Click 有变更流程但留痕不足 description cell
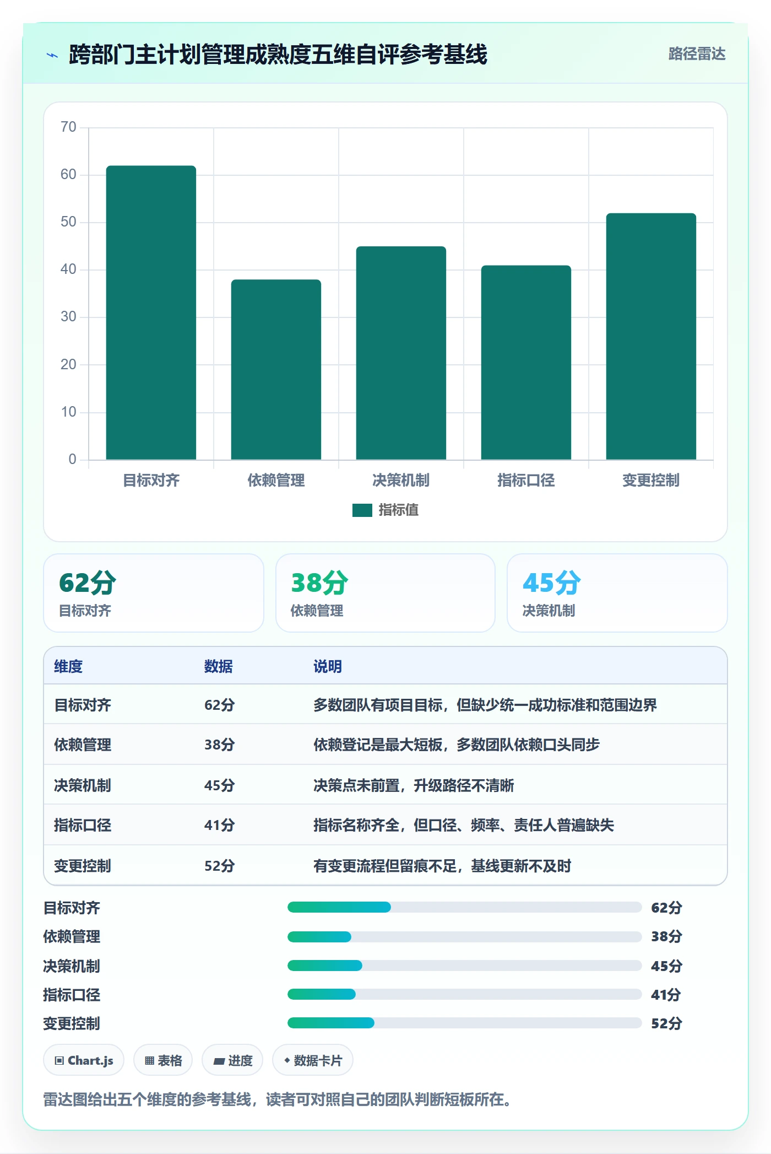771x1154 pixels. (x=442, y=866)
